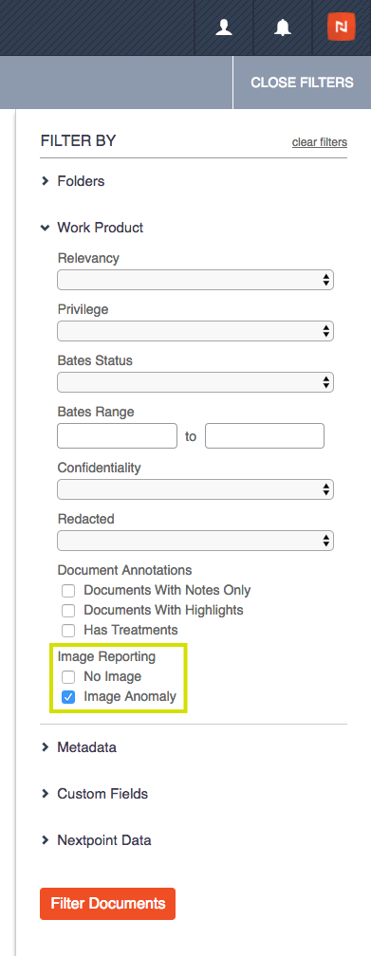Check Documents With Highlights
The image size is (371, 956).
click(x=68, y=611)
